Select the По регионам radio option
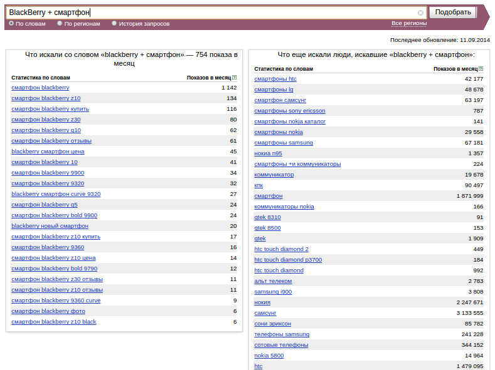The image size is (495, 370). (60, 23)
